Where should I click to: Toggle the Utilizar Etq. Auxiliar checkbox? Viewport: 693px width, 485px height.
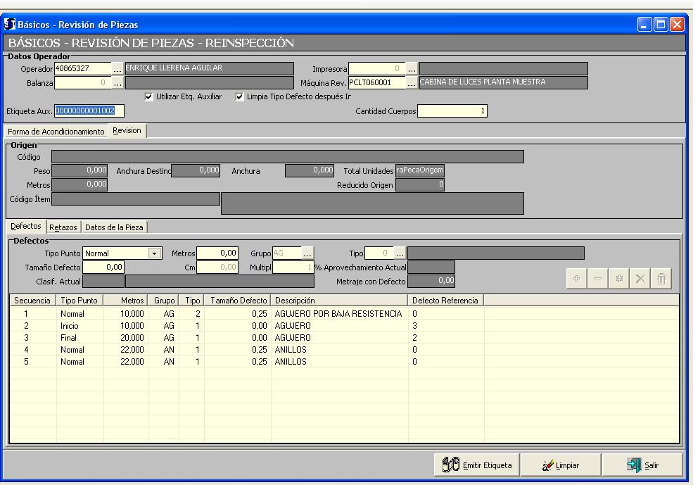coord(148,97)
